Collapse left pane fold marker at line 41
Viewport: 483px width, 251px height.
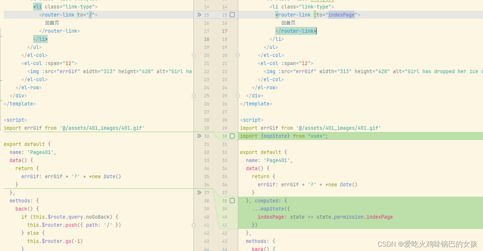[193, 225]
